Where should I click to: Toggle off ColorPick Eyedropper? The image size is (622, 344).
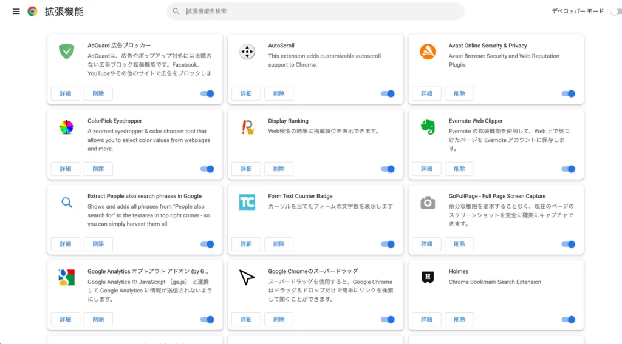coord(207,169)
